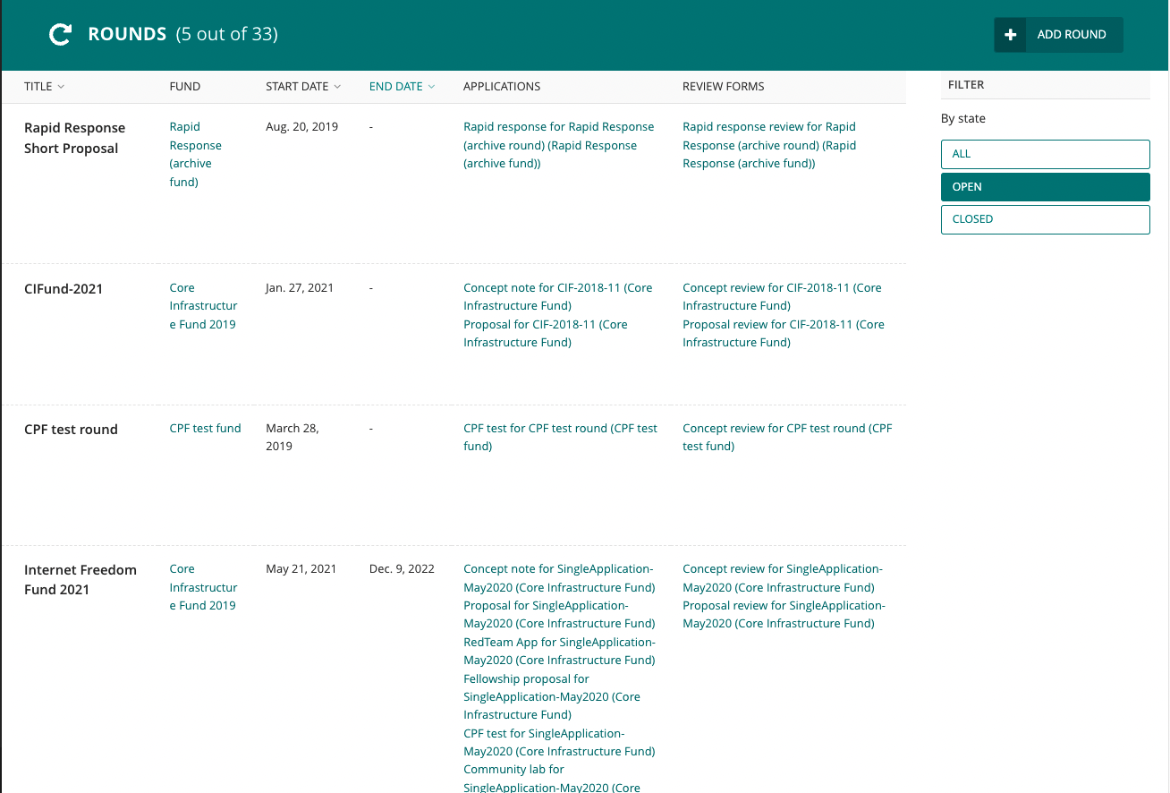1170x793 pixels.
Task: Select the ALL state filter
Action: [1045, 154]
